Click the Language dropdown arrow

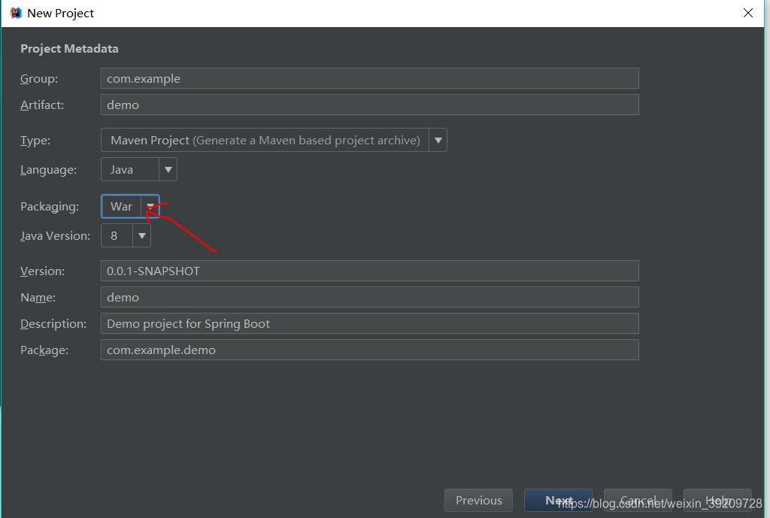[x=168, y=169]
